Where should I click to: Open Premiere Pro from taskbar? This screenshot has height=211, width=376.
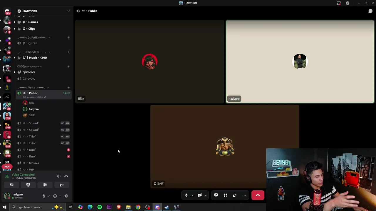click(109, 207)
